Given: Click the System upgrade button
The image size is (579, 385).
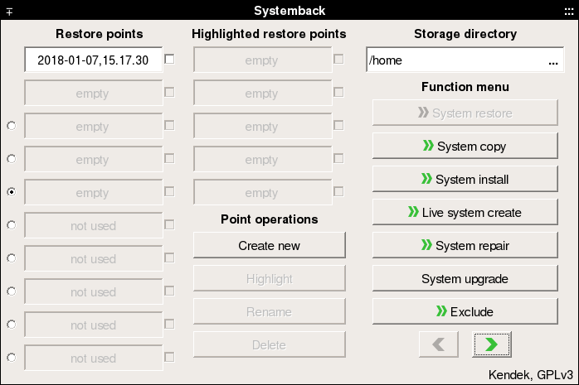Looking at the screenshot, I should tap(465, 279).
